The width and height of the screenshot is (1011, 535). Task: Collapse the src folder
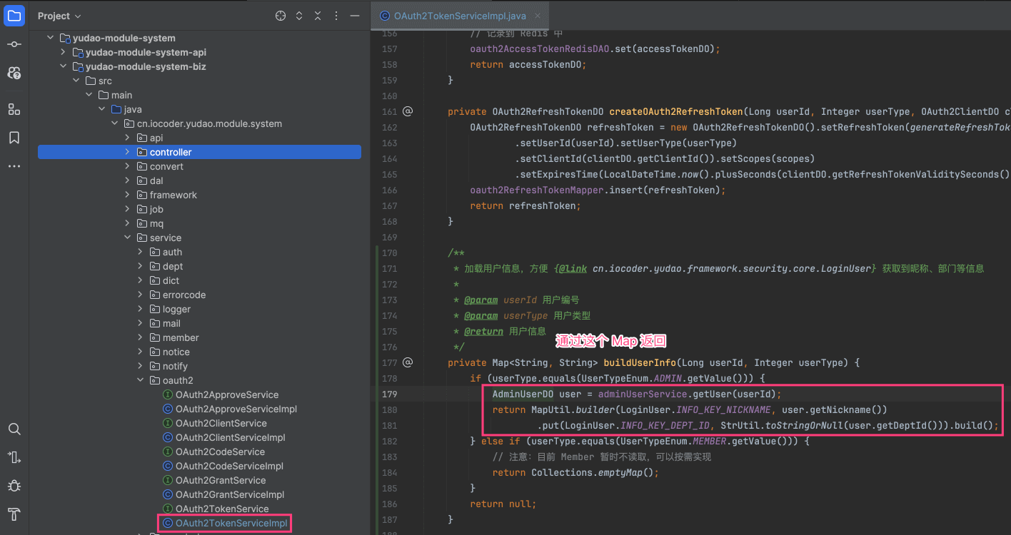pos(76,80)
